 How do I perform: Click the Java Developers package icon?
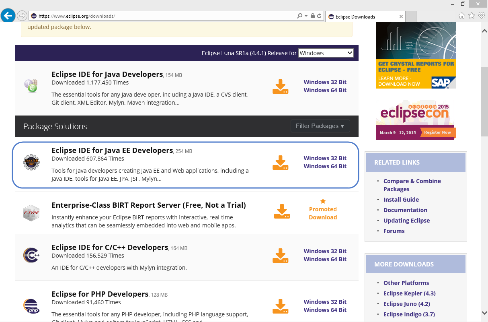(31, 86)
